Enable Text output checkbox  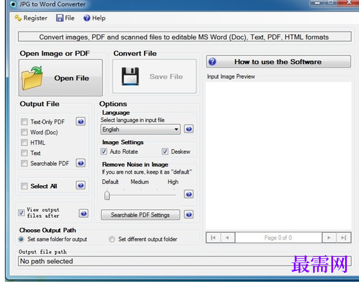24,153
